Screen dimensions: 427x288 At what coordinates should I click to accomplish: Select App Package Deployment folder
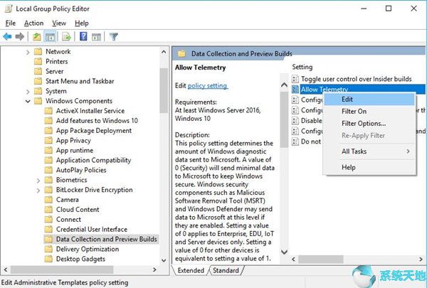pos(94,131)
